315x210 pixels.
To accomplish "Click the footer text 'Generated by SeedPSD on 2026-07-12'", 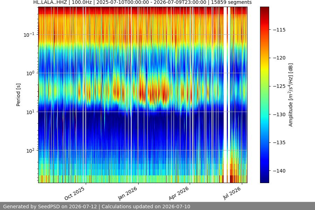I will coord(50,206).
